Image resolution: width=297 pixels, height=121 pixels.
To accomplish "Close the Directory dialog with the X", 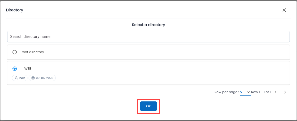I will pyautogui.click(x=284, y=10).
